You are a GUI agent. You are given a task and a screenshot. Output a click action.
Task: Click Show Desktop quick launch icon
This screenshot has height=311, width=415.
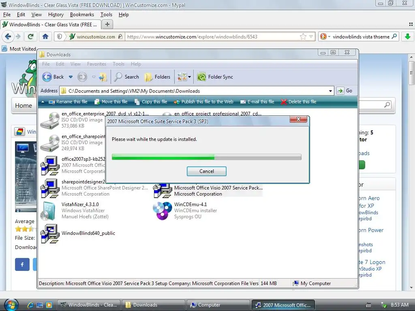pos(40,305)
